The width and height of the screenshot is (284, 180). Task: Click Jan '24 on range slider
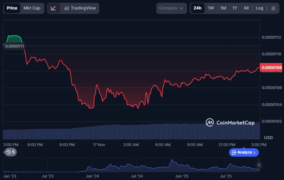[92, 176]
